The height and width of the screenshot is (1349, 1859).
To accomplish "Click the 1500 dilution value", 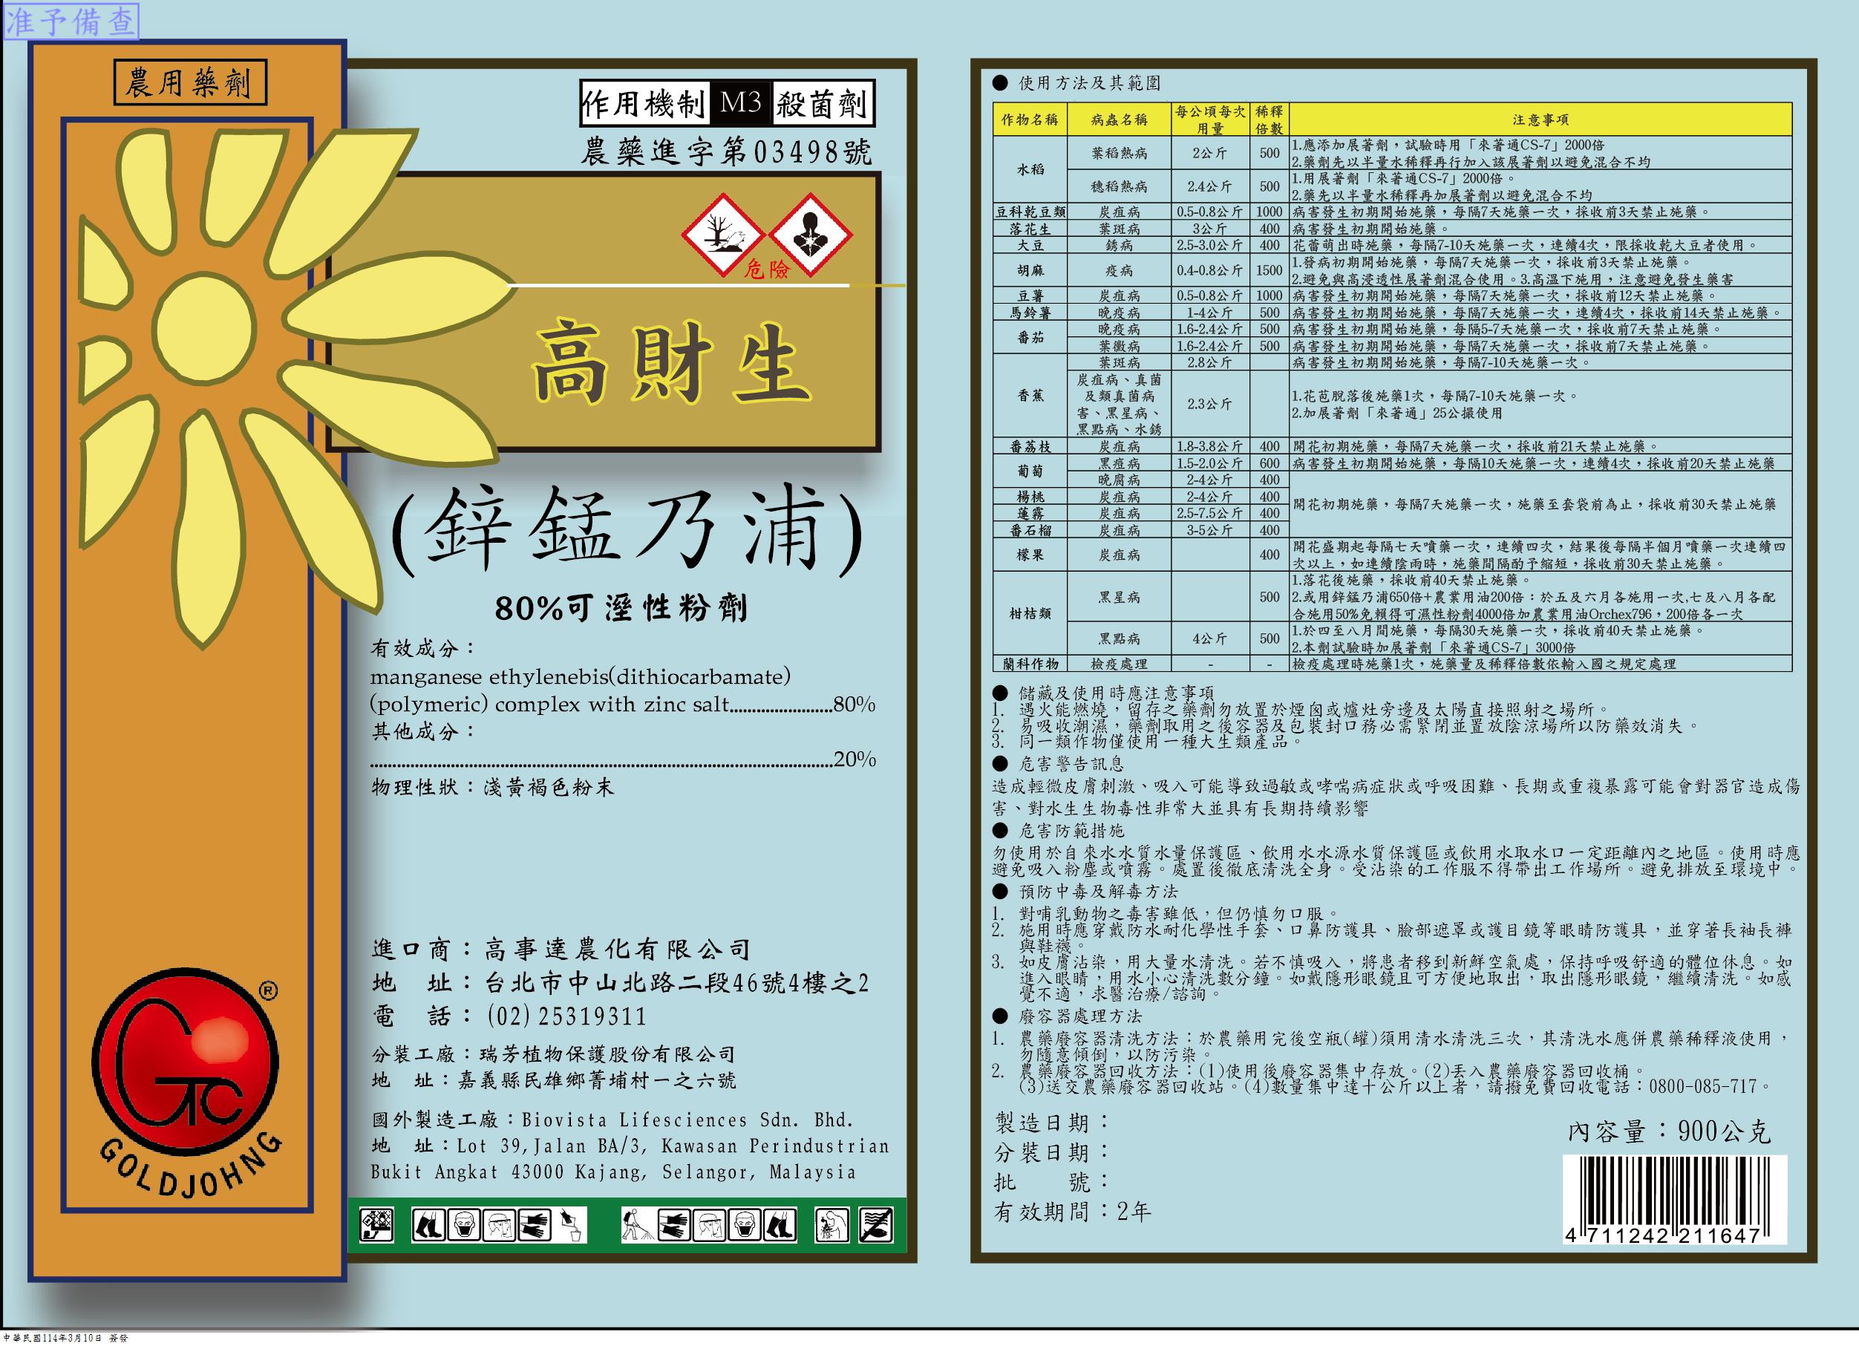I will (x=1270, y=270).
